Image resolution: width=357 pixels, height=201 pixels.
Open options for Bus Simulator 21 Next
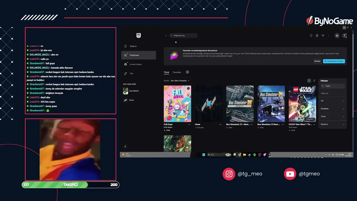283,125
